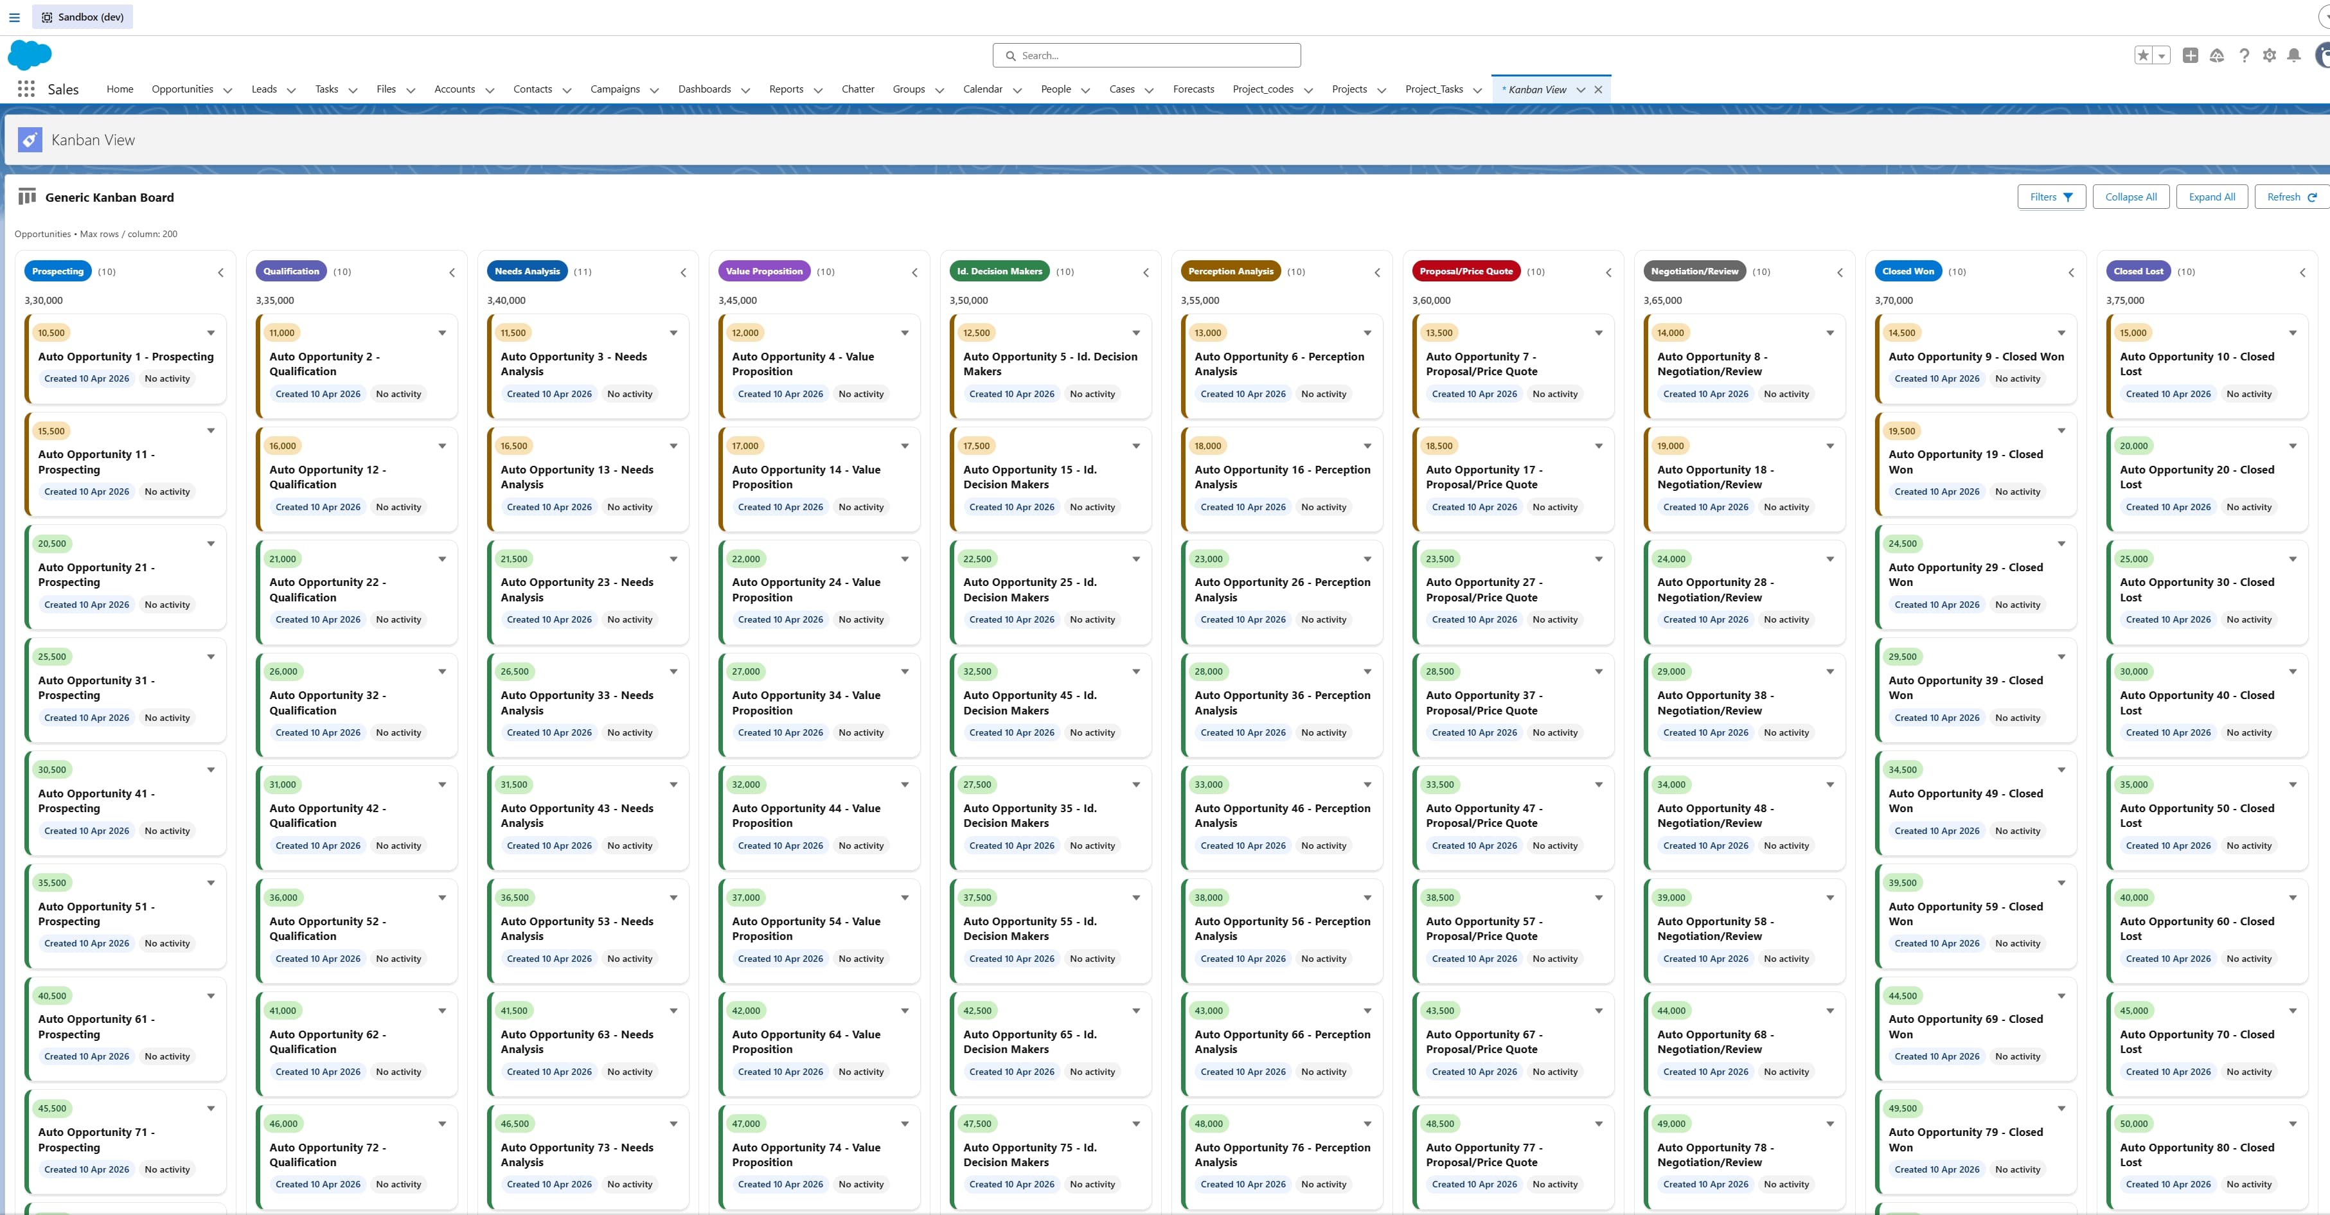Open actions menu for Auto Opportunity 79 card

(x=2061, y=1108)
